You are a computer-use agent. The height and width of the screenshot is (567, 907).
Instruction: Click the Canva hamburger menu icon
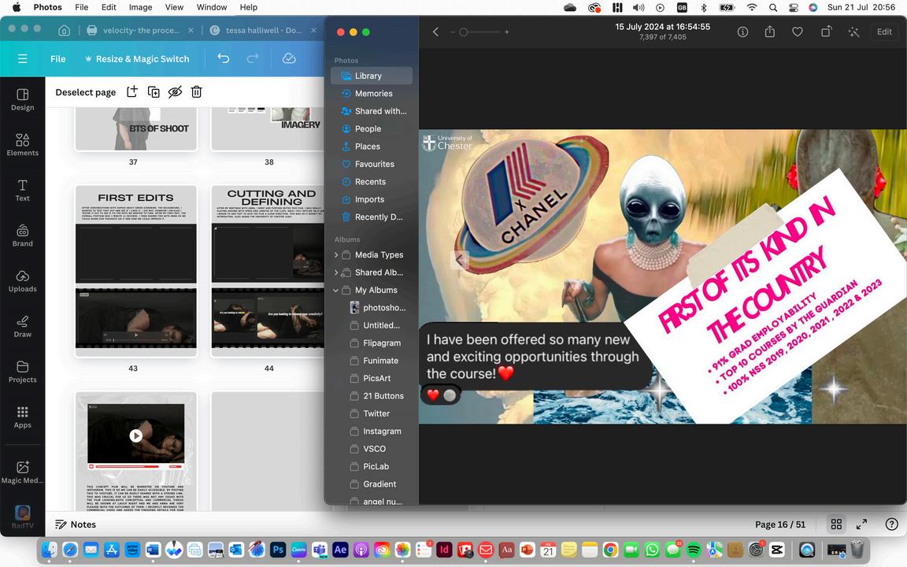23,59
